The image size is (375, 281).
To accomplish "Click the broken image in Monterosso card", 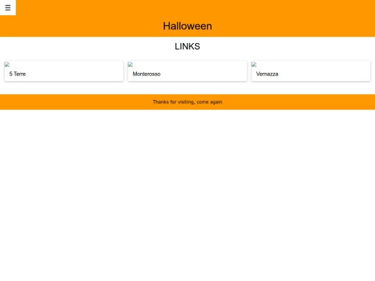I will pyautogui.click(x=131, y=65).
